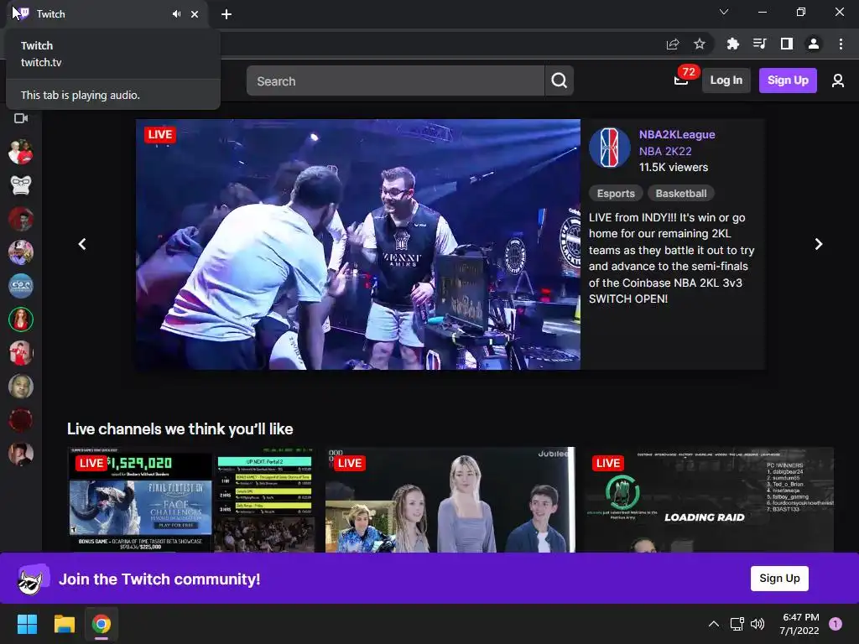
Task: Open the gorilla-face sidebar channel avatar
Action: 21,185
